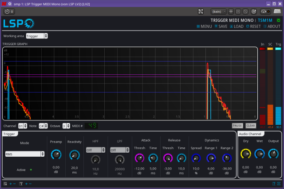Screen dimensions: 284x189
Task: Click the RESET button in header
Action: (x=253, y=27)
